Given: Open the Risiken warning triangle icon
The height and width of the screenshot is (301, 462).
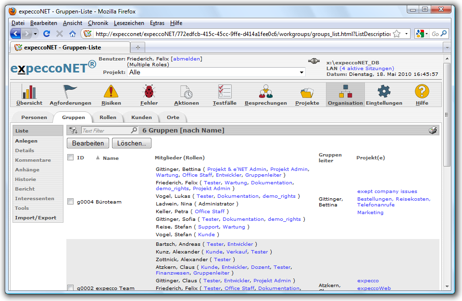Looking at the screenshot, I should tap(111, 92).
